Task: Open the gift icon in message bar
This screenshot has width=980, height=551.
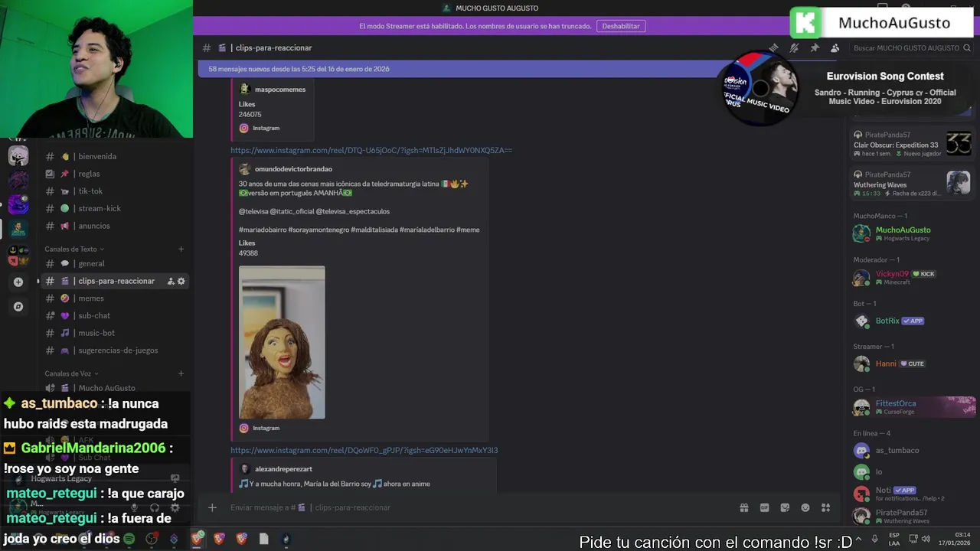Action: (743, 507)
